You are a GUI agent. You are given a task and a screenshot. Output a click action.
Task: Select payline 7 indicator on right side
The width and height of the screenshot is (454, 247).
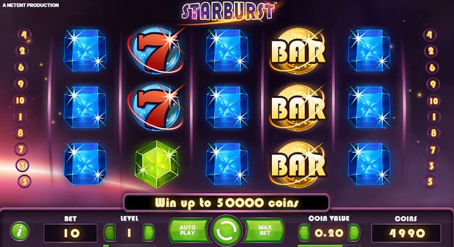[x=433, y=150]
